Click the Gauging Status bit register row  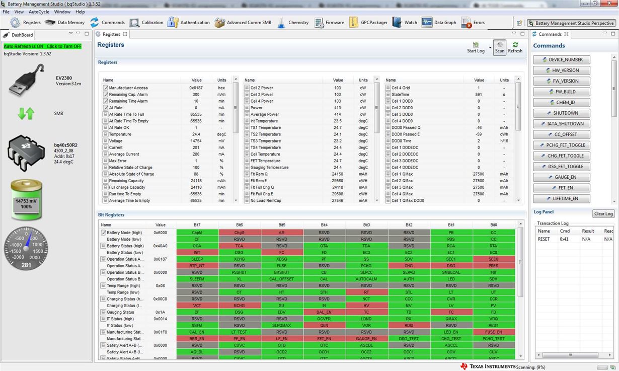click(308, 312)
